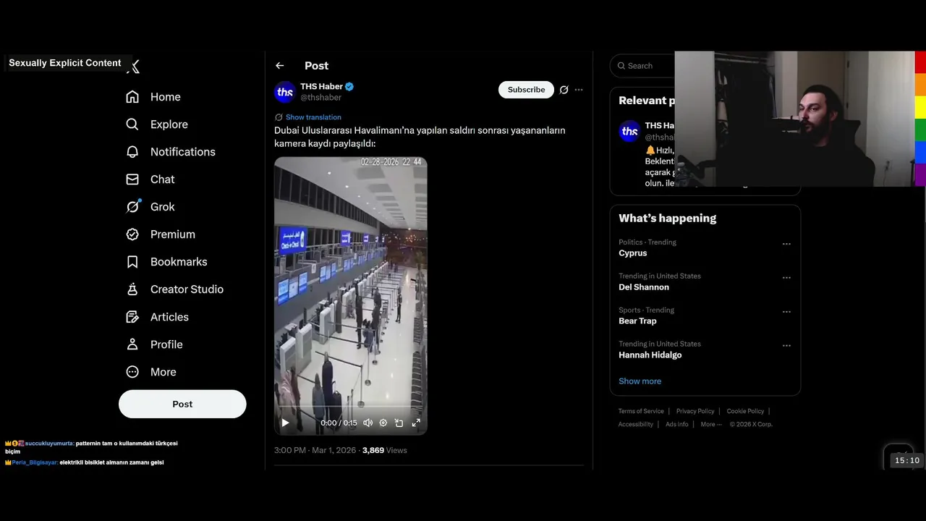Viewport: 926px width, 521px height.
Task: Click the X logo in sidebar
Action: coord(133,67)
